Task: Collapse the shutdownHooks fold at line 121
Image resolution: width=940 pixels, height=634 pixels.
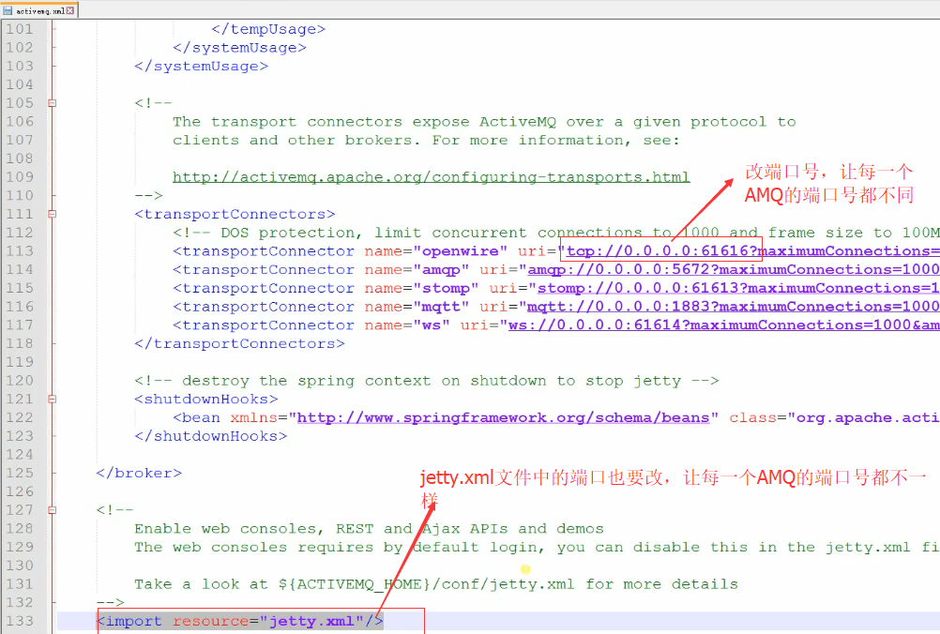Action: [x=53, y=400]
